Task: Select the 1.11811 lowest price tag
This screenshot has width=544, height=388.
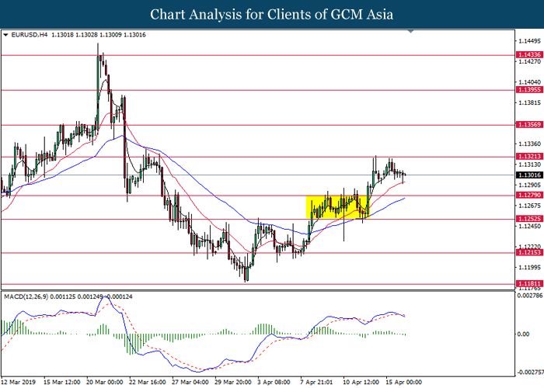Action: (528, 284)
